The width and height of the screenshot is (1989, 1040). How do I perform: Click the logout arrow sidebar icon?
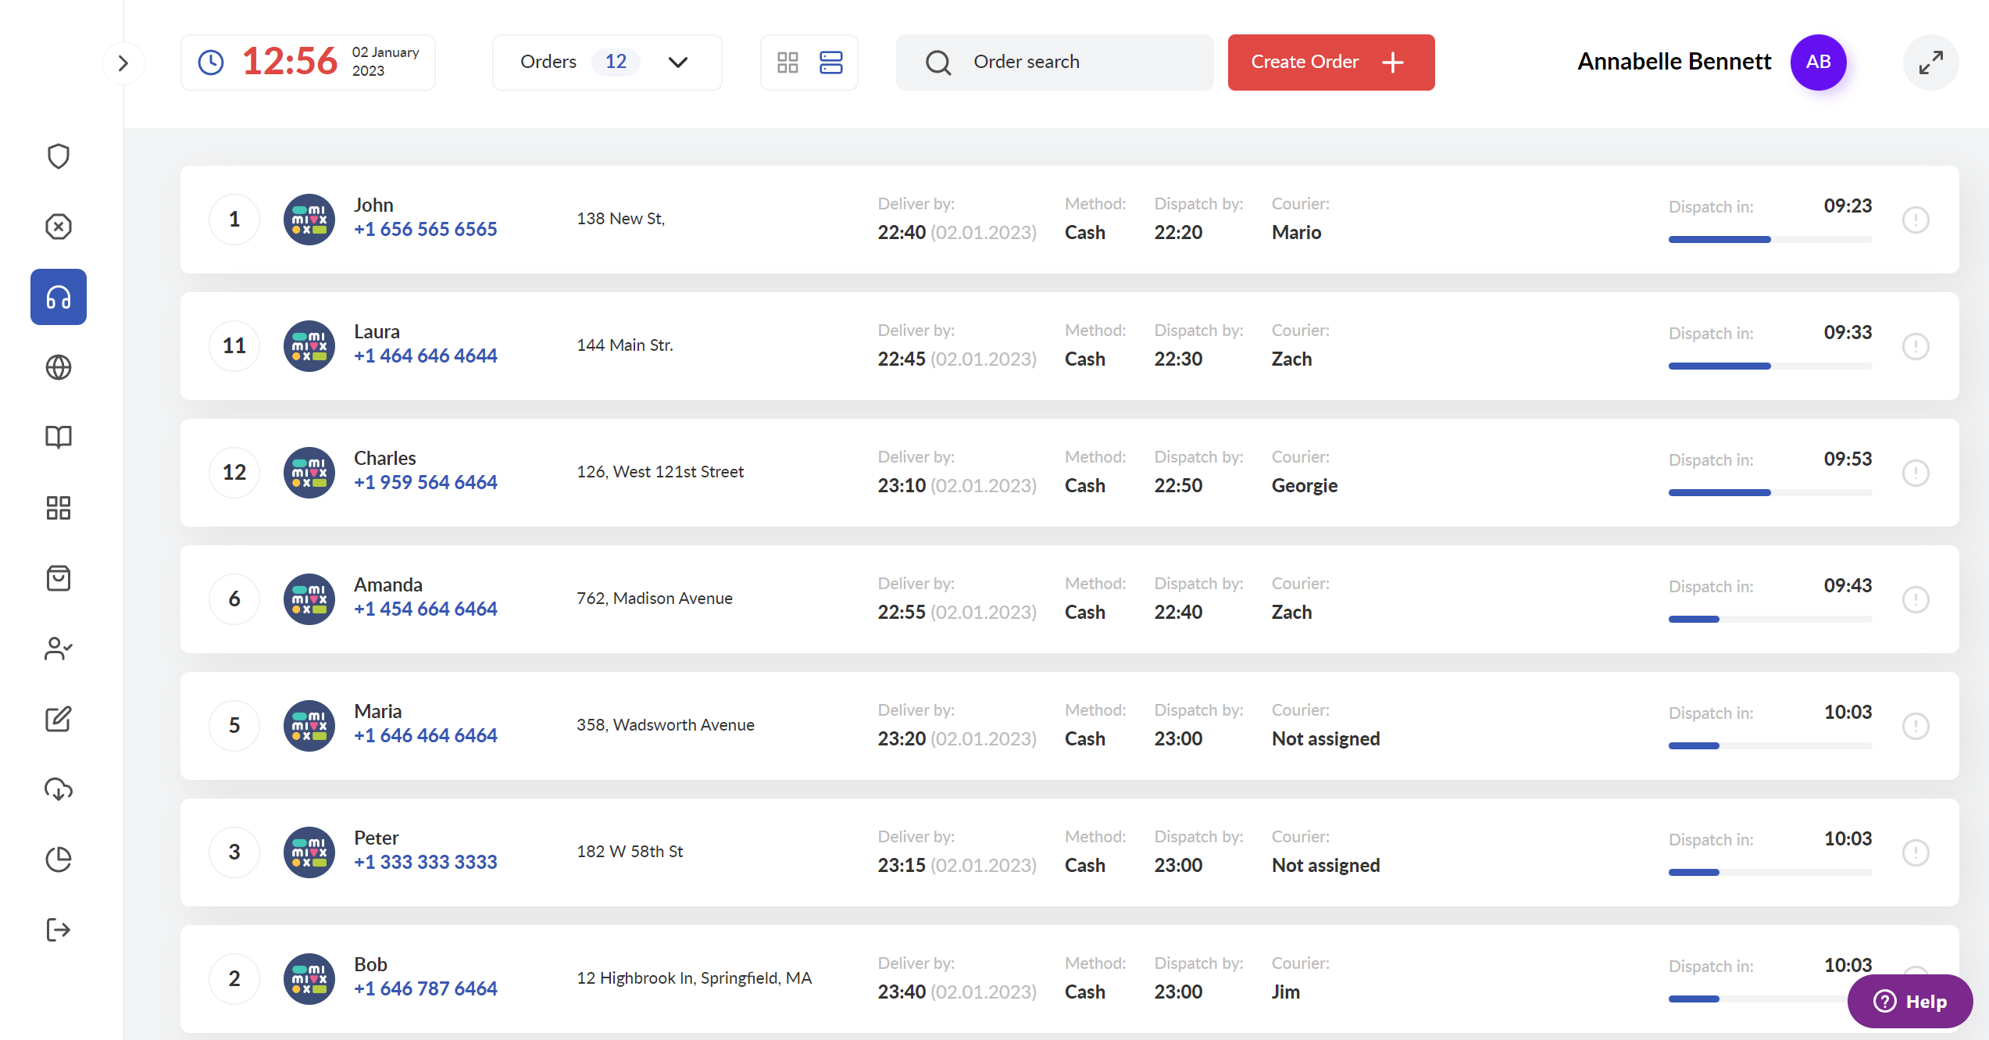[59, 930]
